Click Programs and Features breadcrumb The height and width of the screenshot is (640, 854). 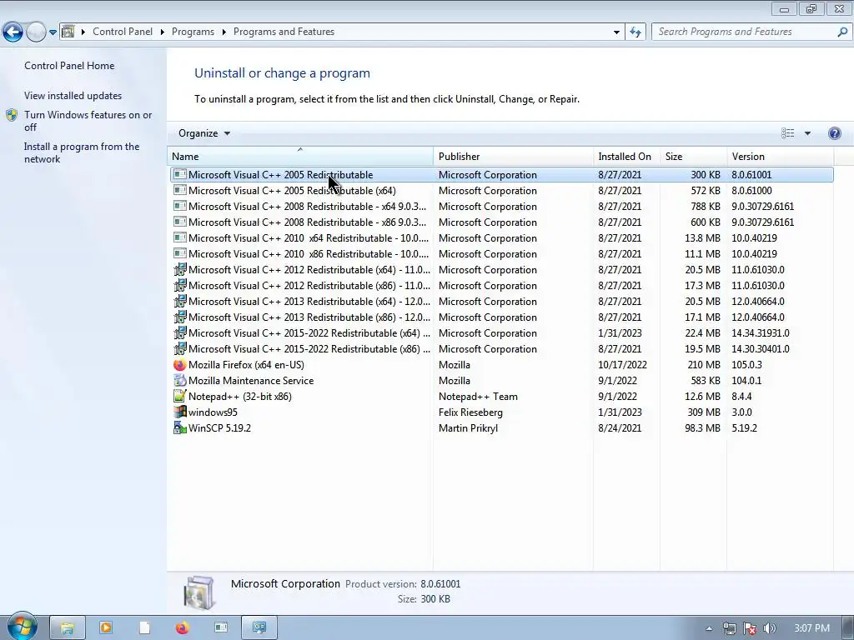click(284, 32)
